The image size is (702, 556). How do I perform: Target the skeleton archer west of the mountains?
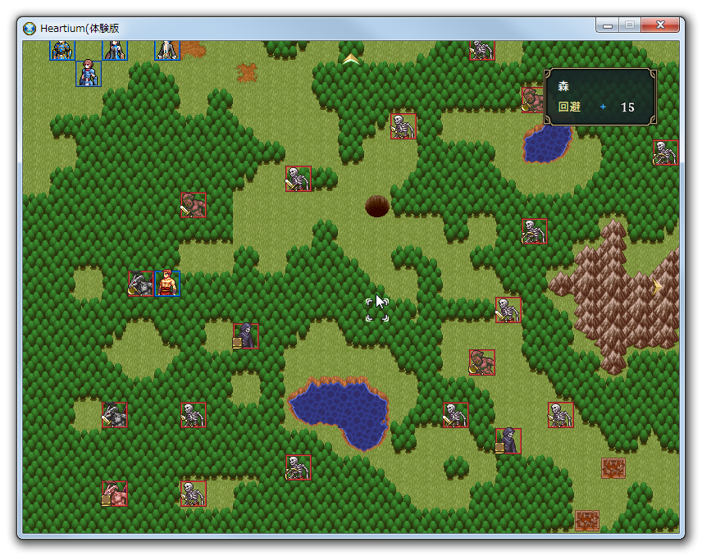[x=535, y=231]
